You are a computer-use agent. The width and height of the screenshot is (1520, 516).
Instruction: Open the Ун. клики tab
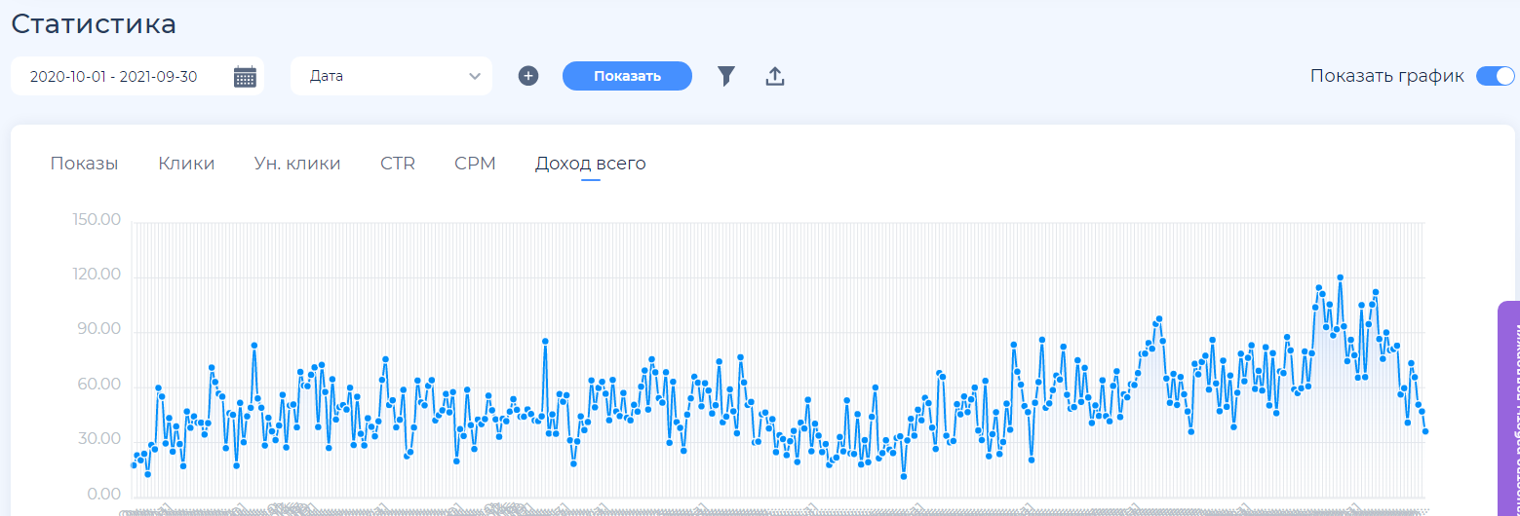click(297, 164)
